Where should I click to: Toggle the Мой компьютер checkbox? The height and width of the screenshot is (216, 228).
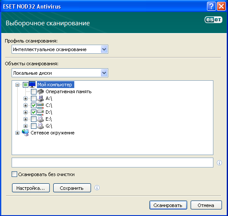click(x=25, y=85)
